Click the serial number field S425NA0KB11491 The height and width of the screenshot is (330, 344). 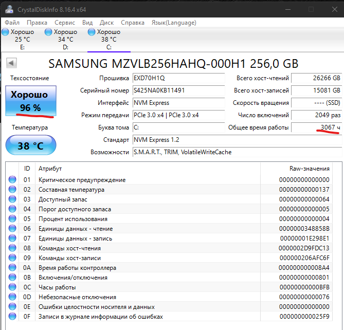178,90
